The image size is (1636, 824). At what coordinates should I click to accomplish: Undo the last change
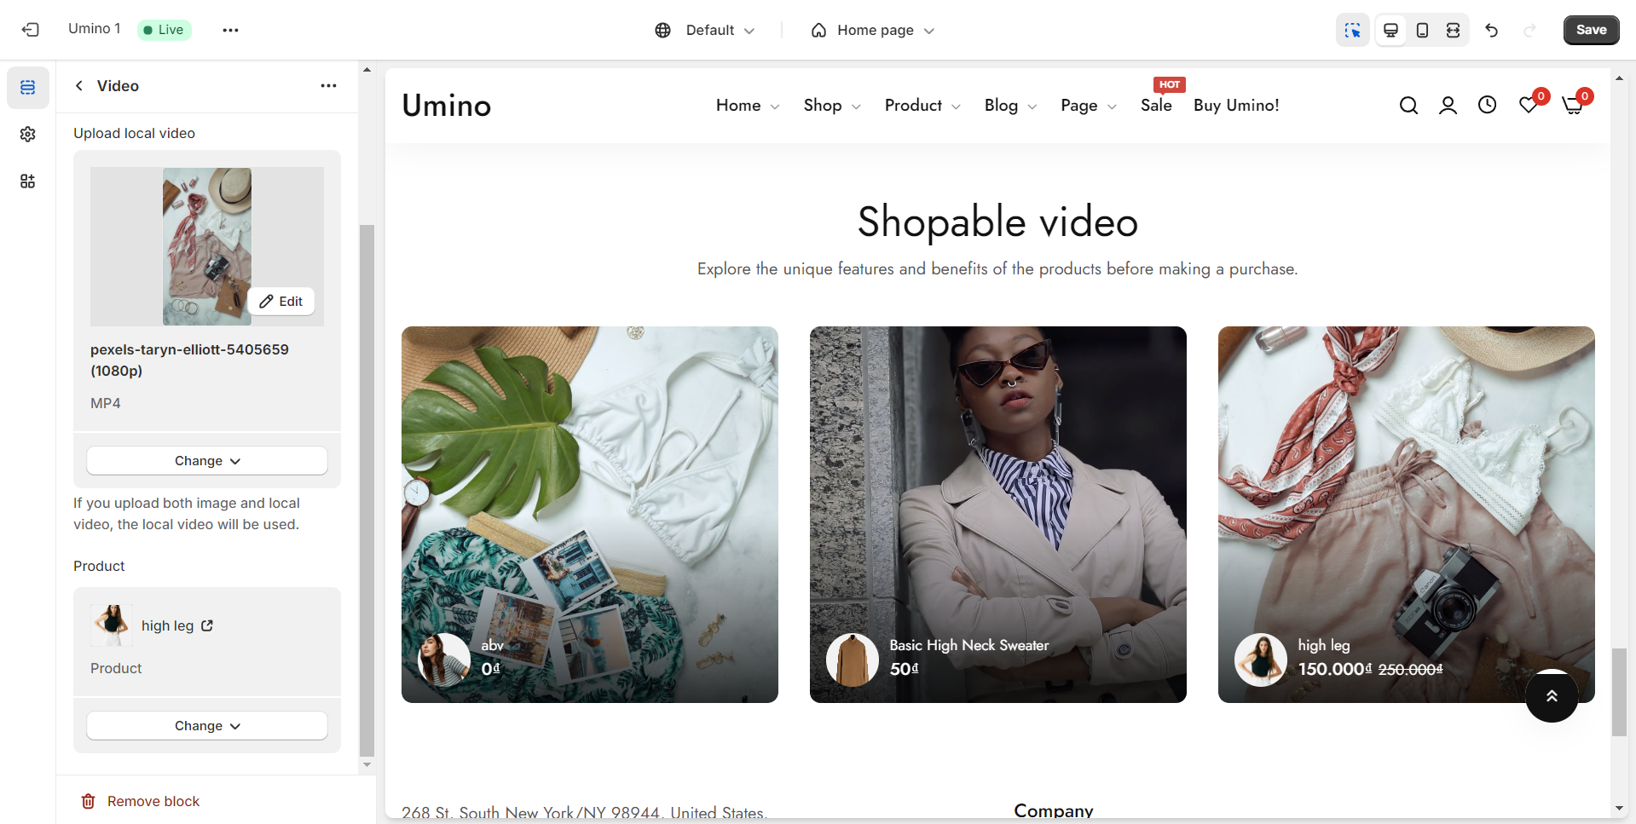point(1491,30)
